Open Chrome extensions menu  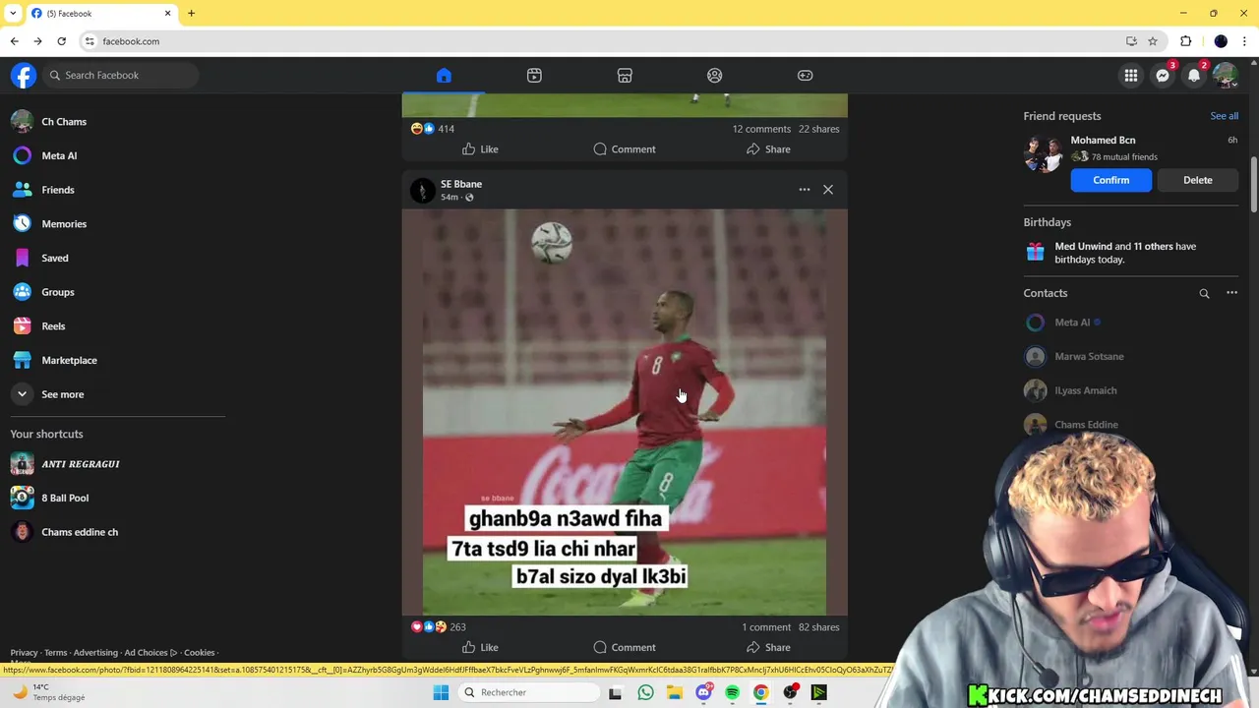click(x=1185, y=41)
